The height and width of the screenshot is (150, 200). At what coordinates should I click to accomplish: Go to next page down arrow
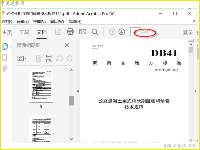[x=122, y=32]
